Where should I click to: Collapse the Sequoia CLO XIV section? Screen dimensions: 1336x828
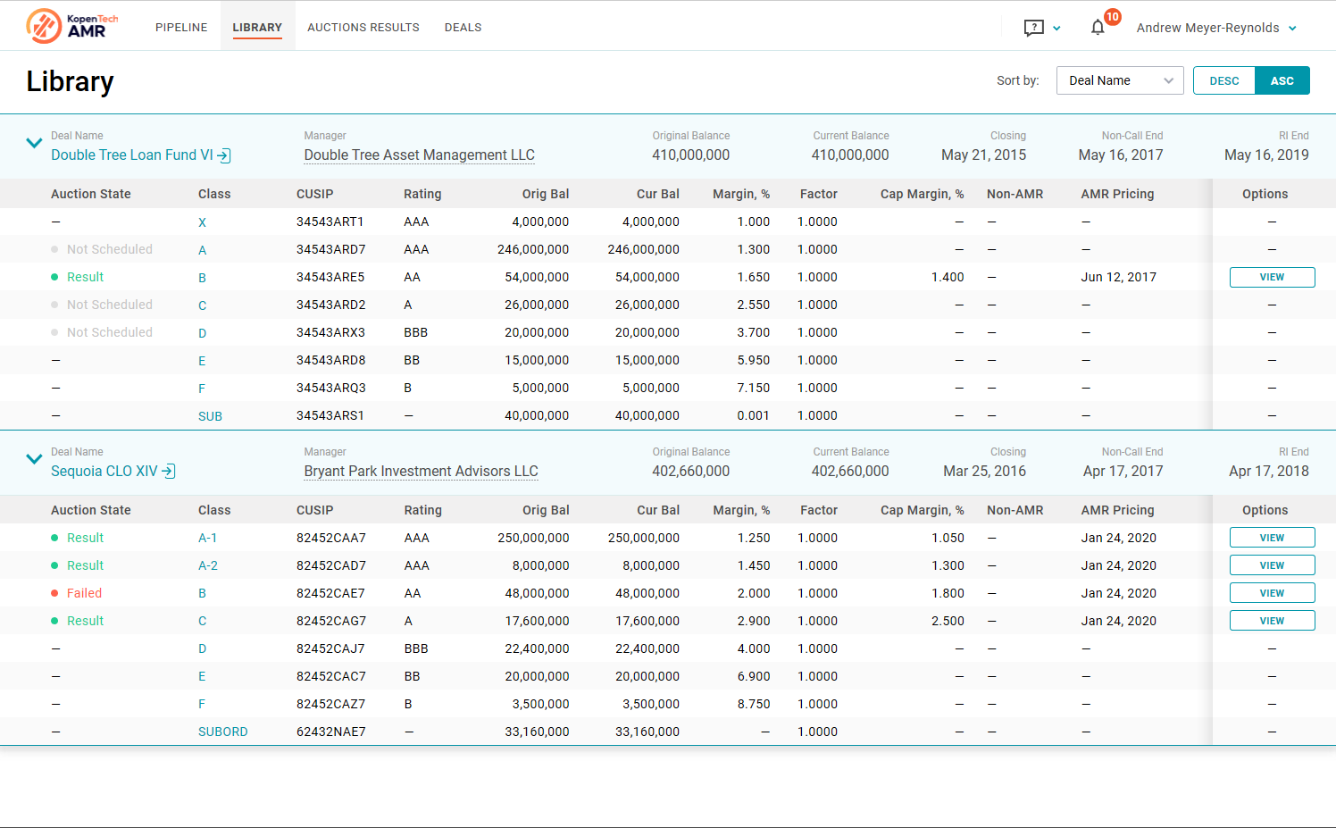click(34, 459)
